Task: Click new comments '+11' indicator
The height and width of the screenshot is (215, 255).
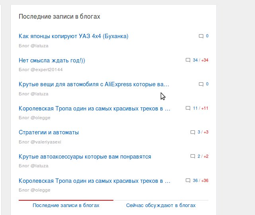Action: (205, 108)
